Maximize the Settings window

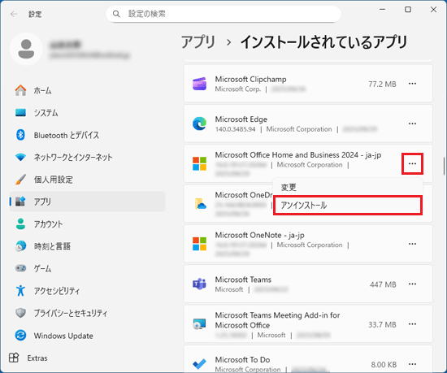coord(408,10)
